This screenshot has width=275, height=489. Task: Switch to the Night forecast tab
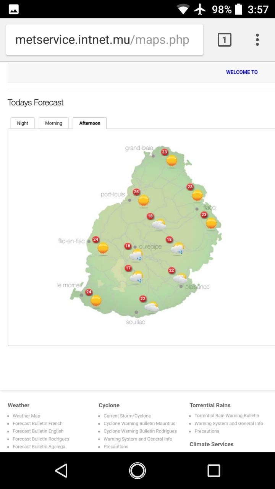tap(23, 123)
